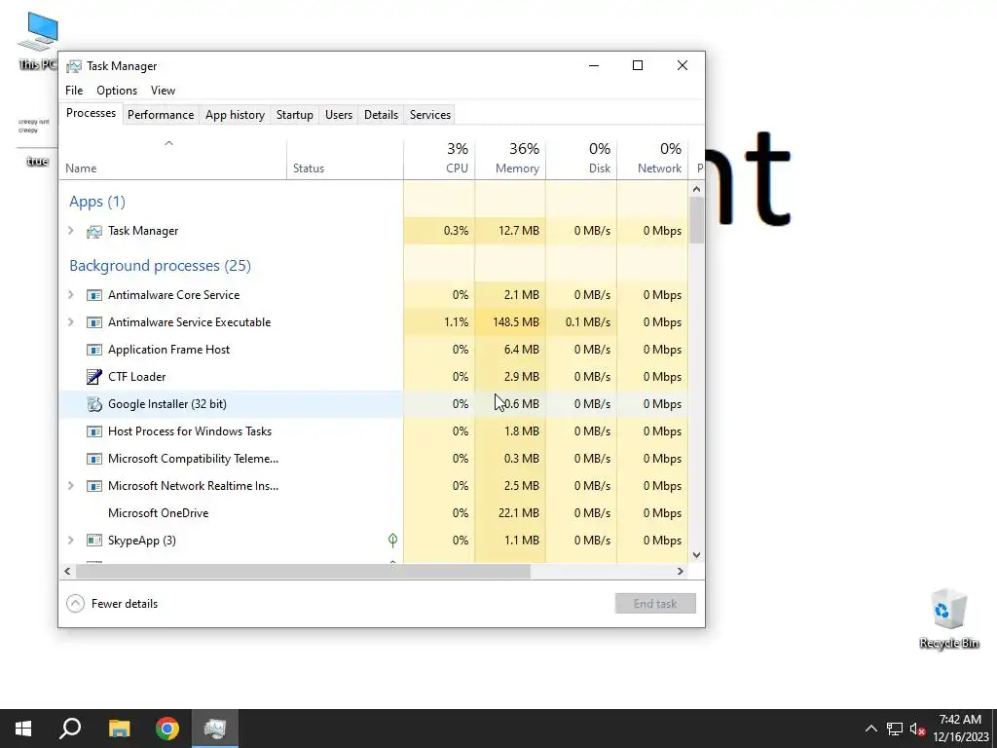Expand the Microsoft Network Realtime Inspection row

pos(70,485)
